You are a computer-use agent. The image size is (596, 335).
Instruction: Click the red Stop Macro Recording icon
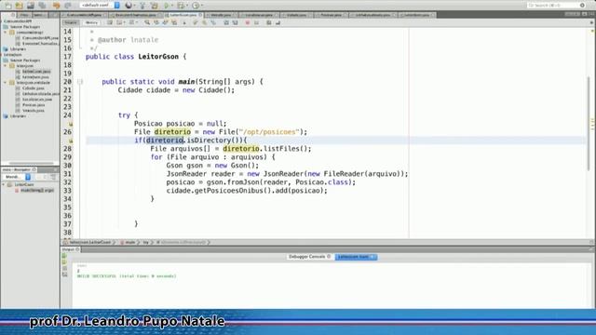(248, 22)
